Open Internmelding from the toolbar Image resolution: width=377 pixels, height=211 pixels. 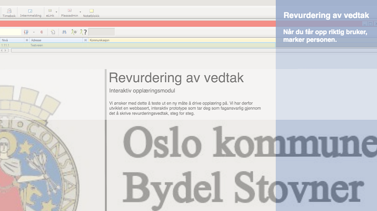(30, 13)
